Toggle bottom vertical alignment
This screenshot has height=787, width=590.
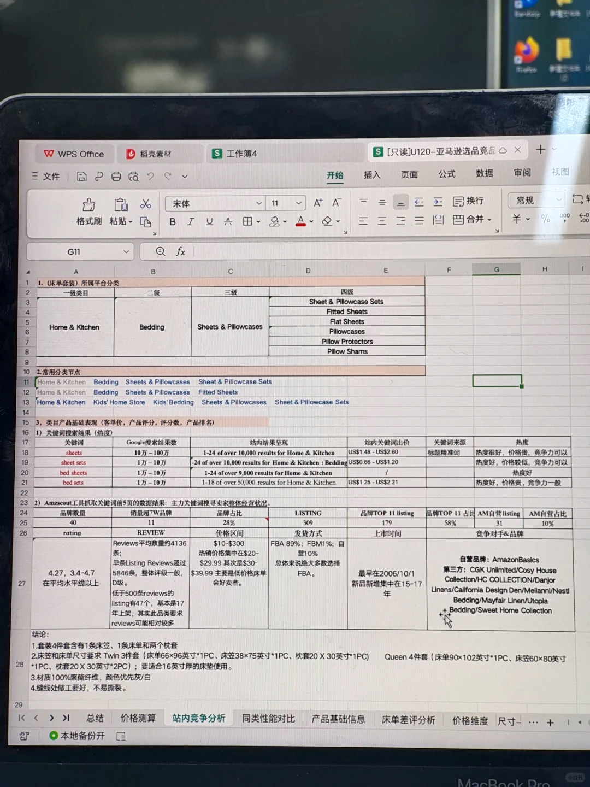(401, 202)
